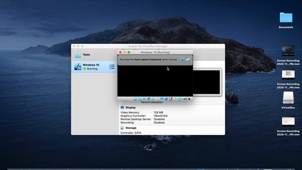Select the Windows 10 virtual machine entry

[x=94, y=67]
